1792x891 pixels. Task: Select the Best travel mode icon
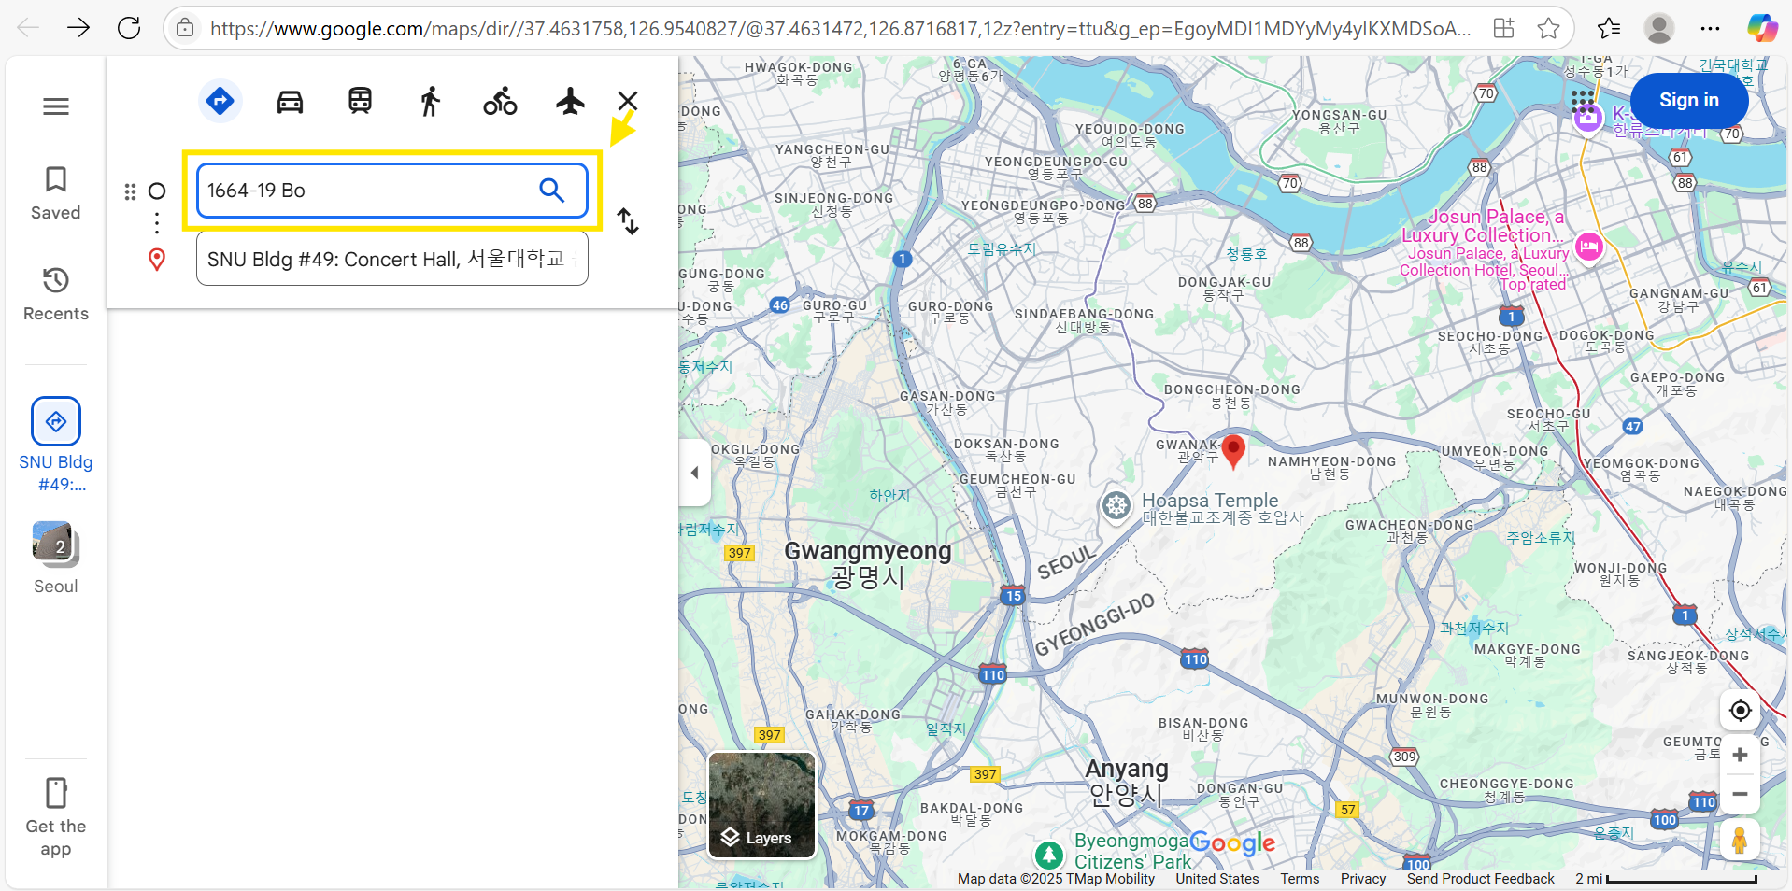220,101
